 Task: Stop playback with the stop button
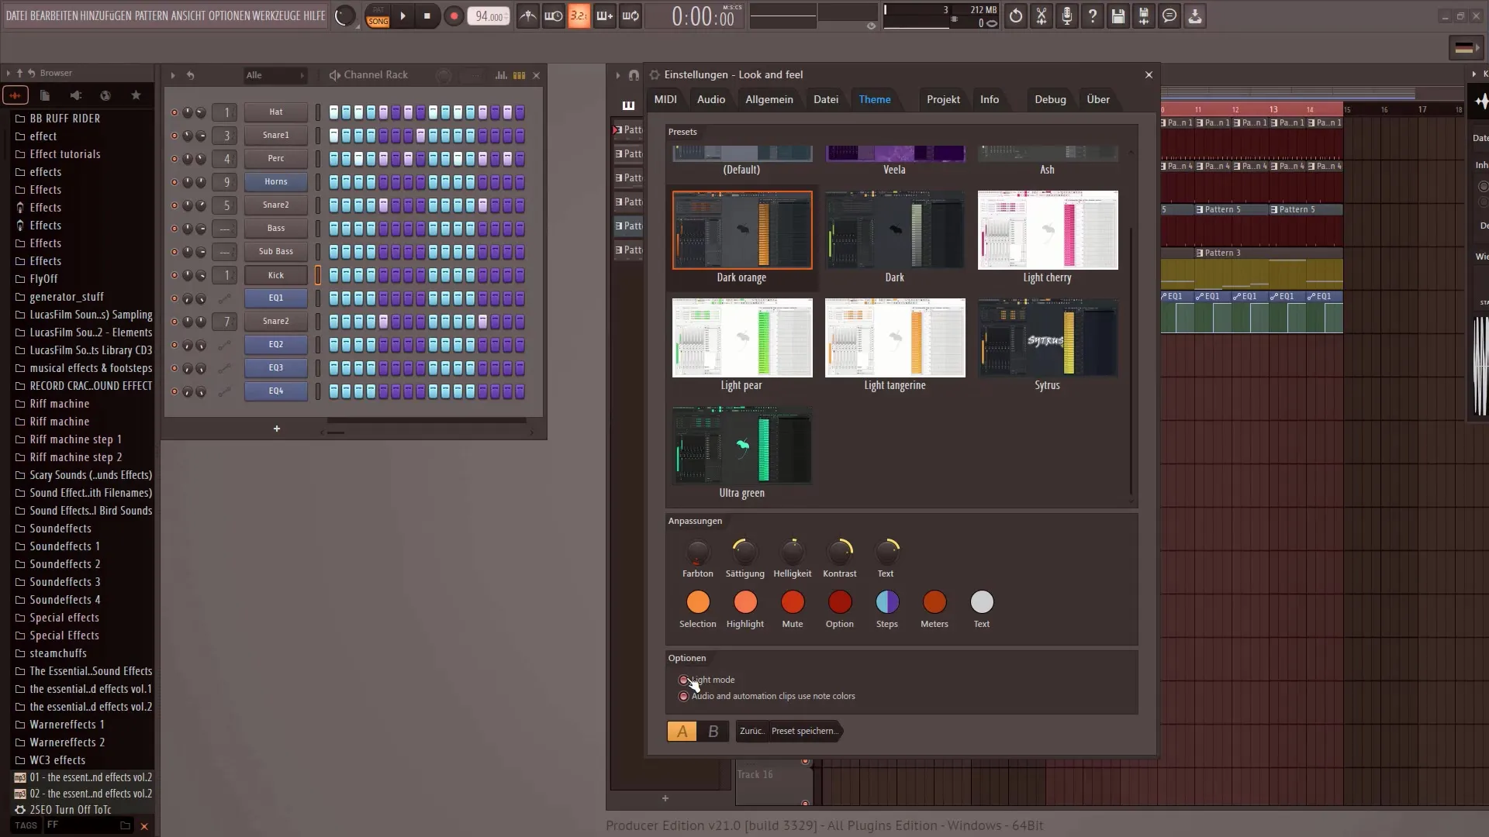click(427, 15)
